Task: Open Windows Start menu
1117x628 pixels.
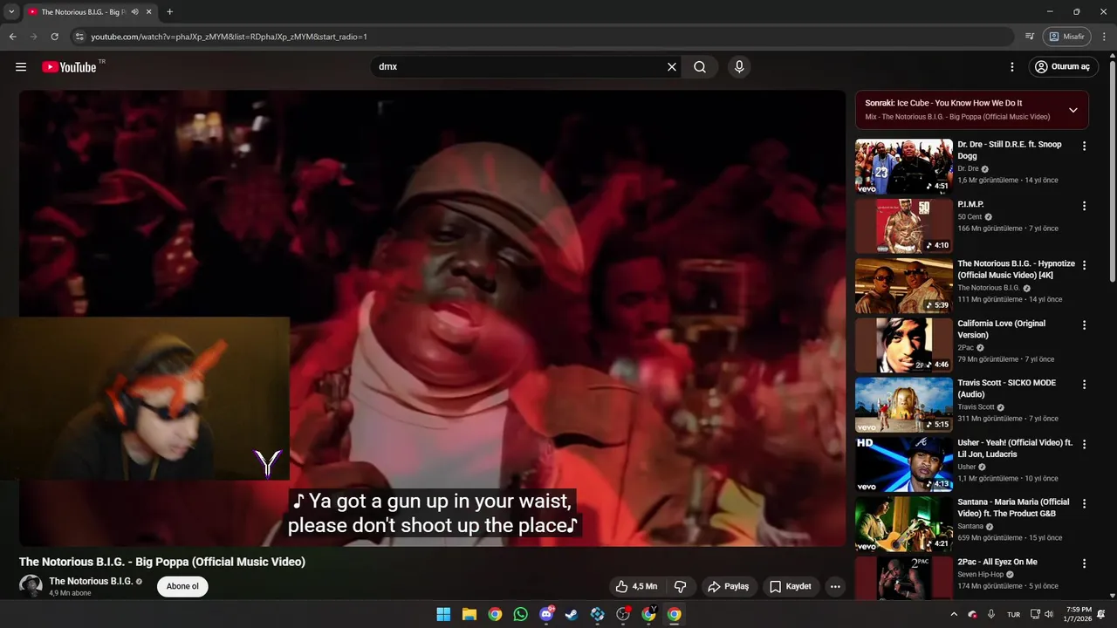Action: tap(443, 614)
